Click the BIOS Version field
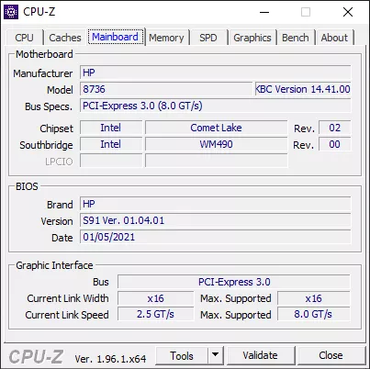 coord(216,220)
